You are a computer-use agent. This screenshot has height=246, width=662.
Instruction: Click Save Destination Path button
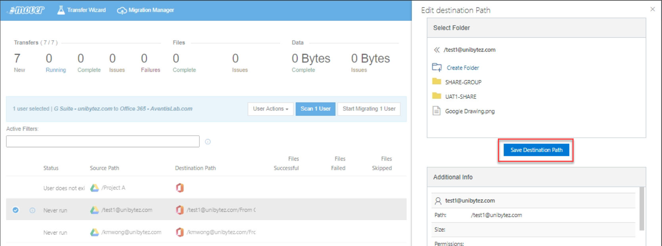[x=536, y=150]
